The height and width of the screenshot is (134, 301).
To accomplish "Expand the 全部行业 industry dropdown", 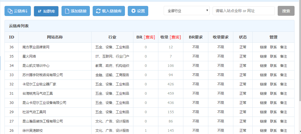I will click(x=187, y=11).
